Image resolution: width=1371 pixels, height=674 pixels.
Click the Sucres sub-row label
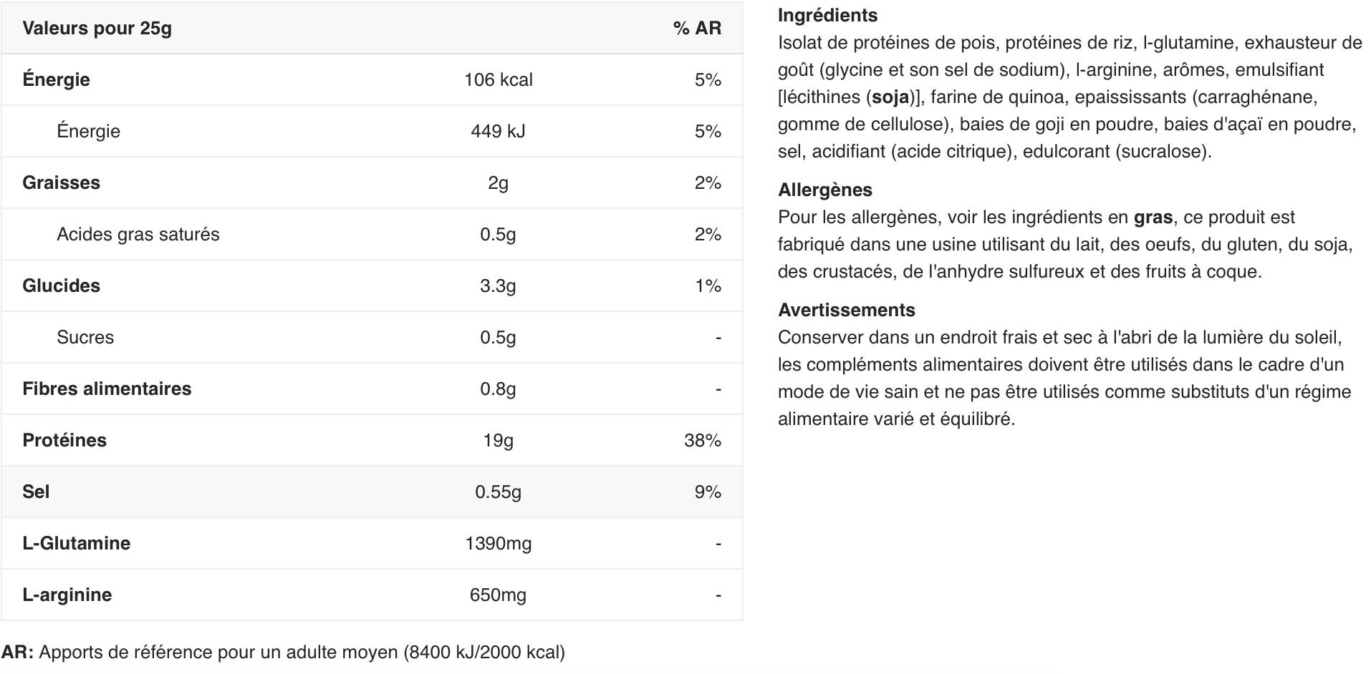(x=85, y=337)
